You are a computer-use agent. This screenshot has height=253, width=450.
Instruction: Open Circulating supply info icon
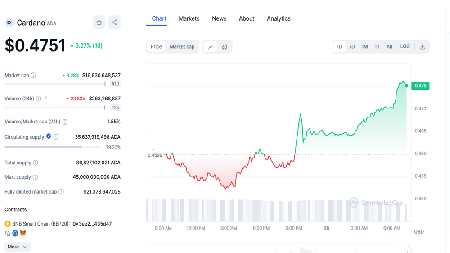pos(56,137)
